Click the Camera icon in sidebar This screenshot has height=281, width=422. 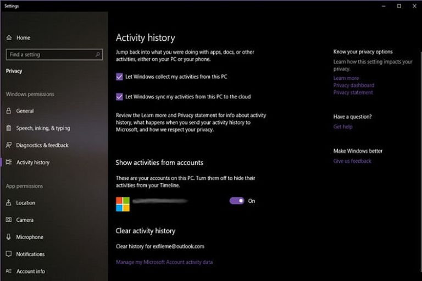pos(9,220)
